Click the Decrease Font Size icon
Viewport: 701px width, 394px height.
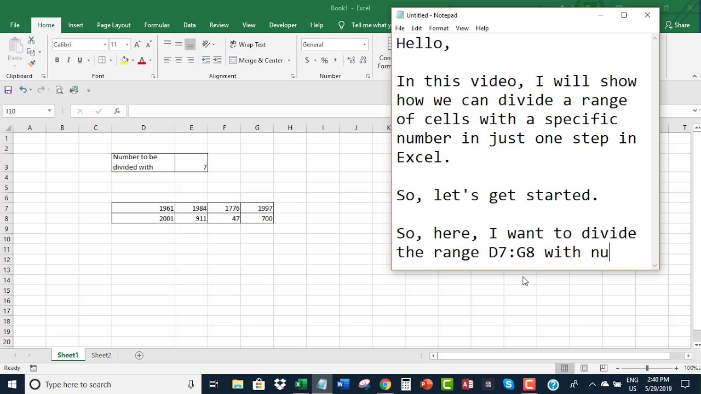[x=148, y=44]
